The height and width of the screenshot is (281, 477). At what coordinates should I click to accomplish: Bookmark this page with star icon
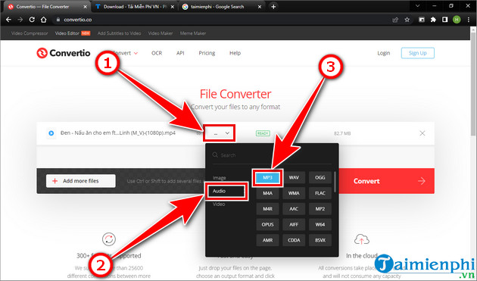(407, 20)
